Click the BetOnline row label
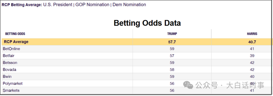273x96 pixels. 11,49
